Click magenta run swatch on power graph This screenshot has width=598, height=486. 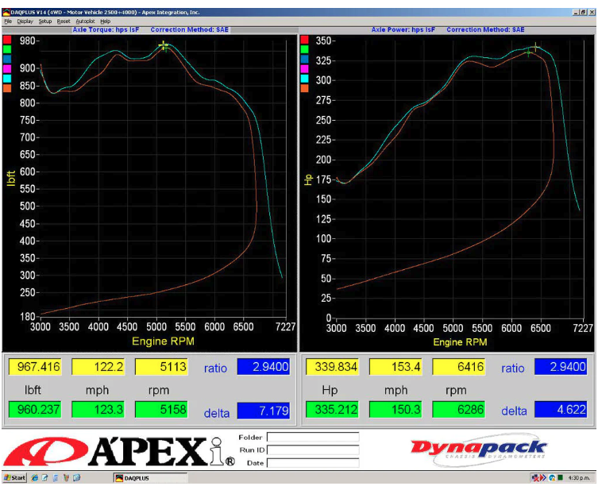point(304,68)
